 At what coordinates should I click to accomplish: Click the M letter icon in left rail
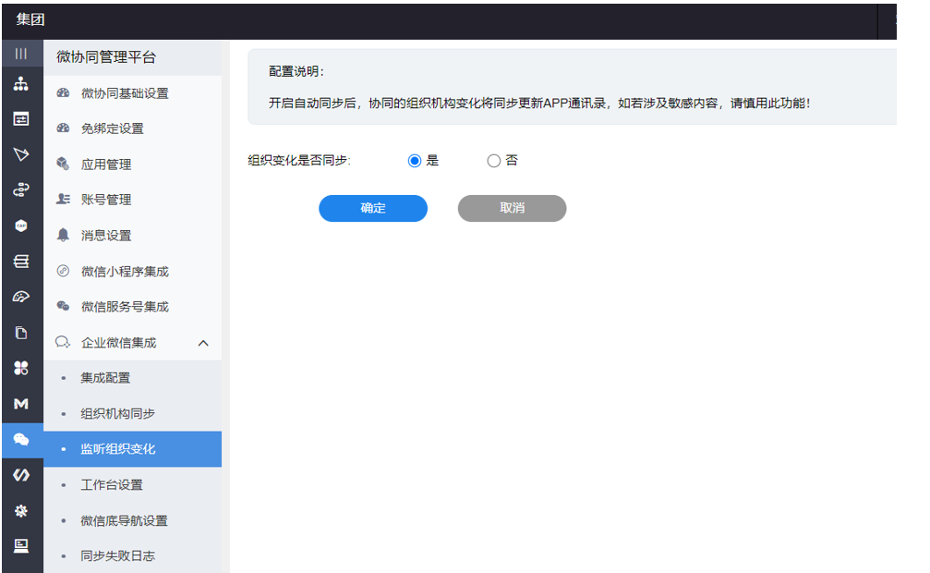[x=20, y=404]
